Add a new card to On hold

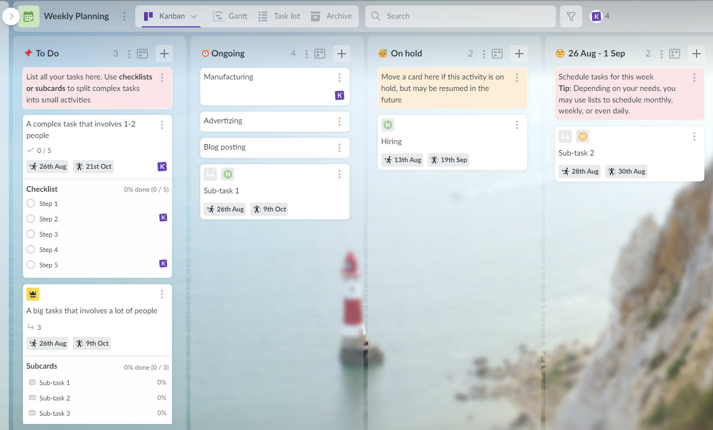point(519,53)
